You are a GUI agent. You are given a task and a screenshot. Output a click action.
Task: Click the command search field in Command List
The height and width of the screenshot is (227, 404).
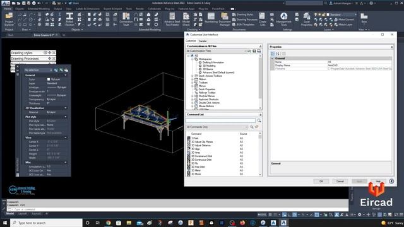pos(221,120)
